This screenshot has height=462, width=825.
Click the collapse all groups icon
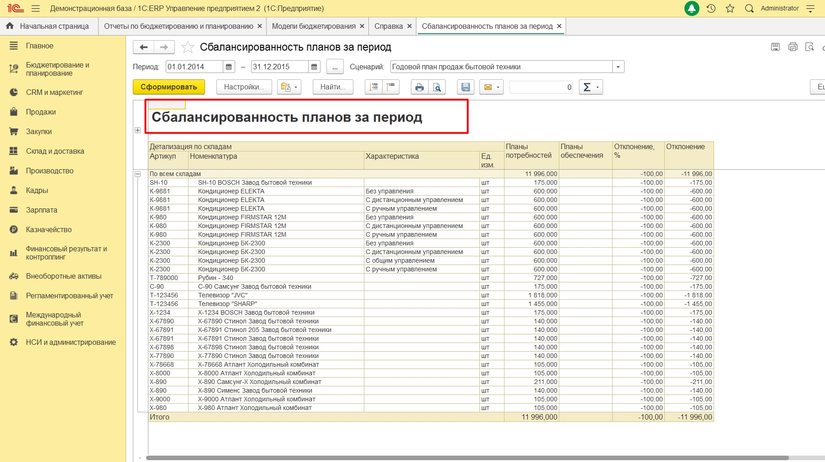click(391, 87)
